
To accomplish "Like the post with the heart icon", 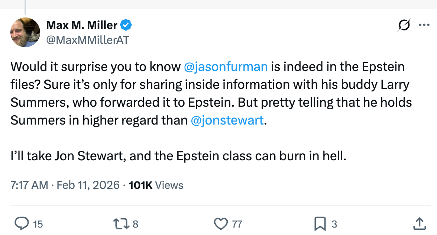I will coord(221,223).
